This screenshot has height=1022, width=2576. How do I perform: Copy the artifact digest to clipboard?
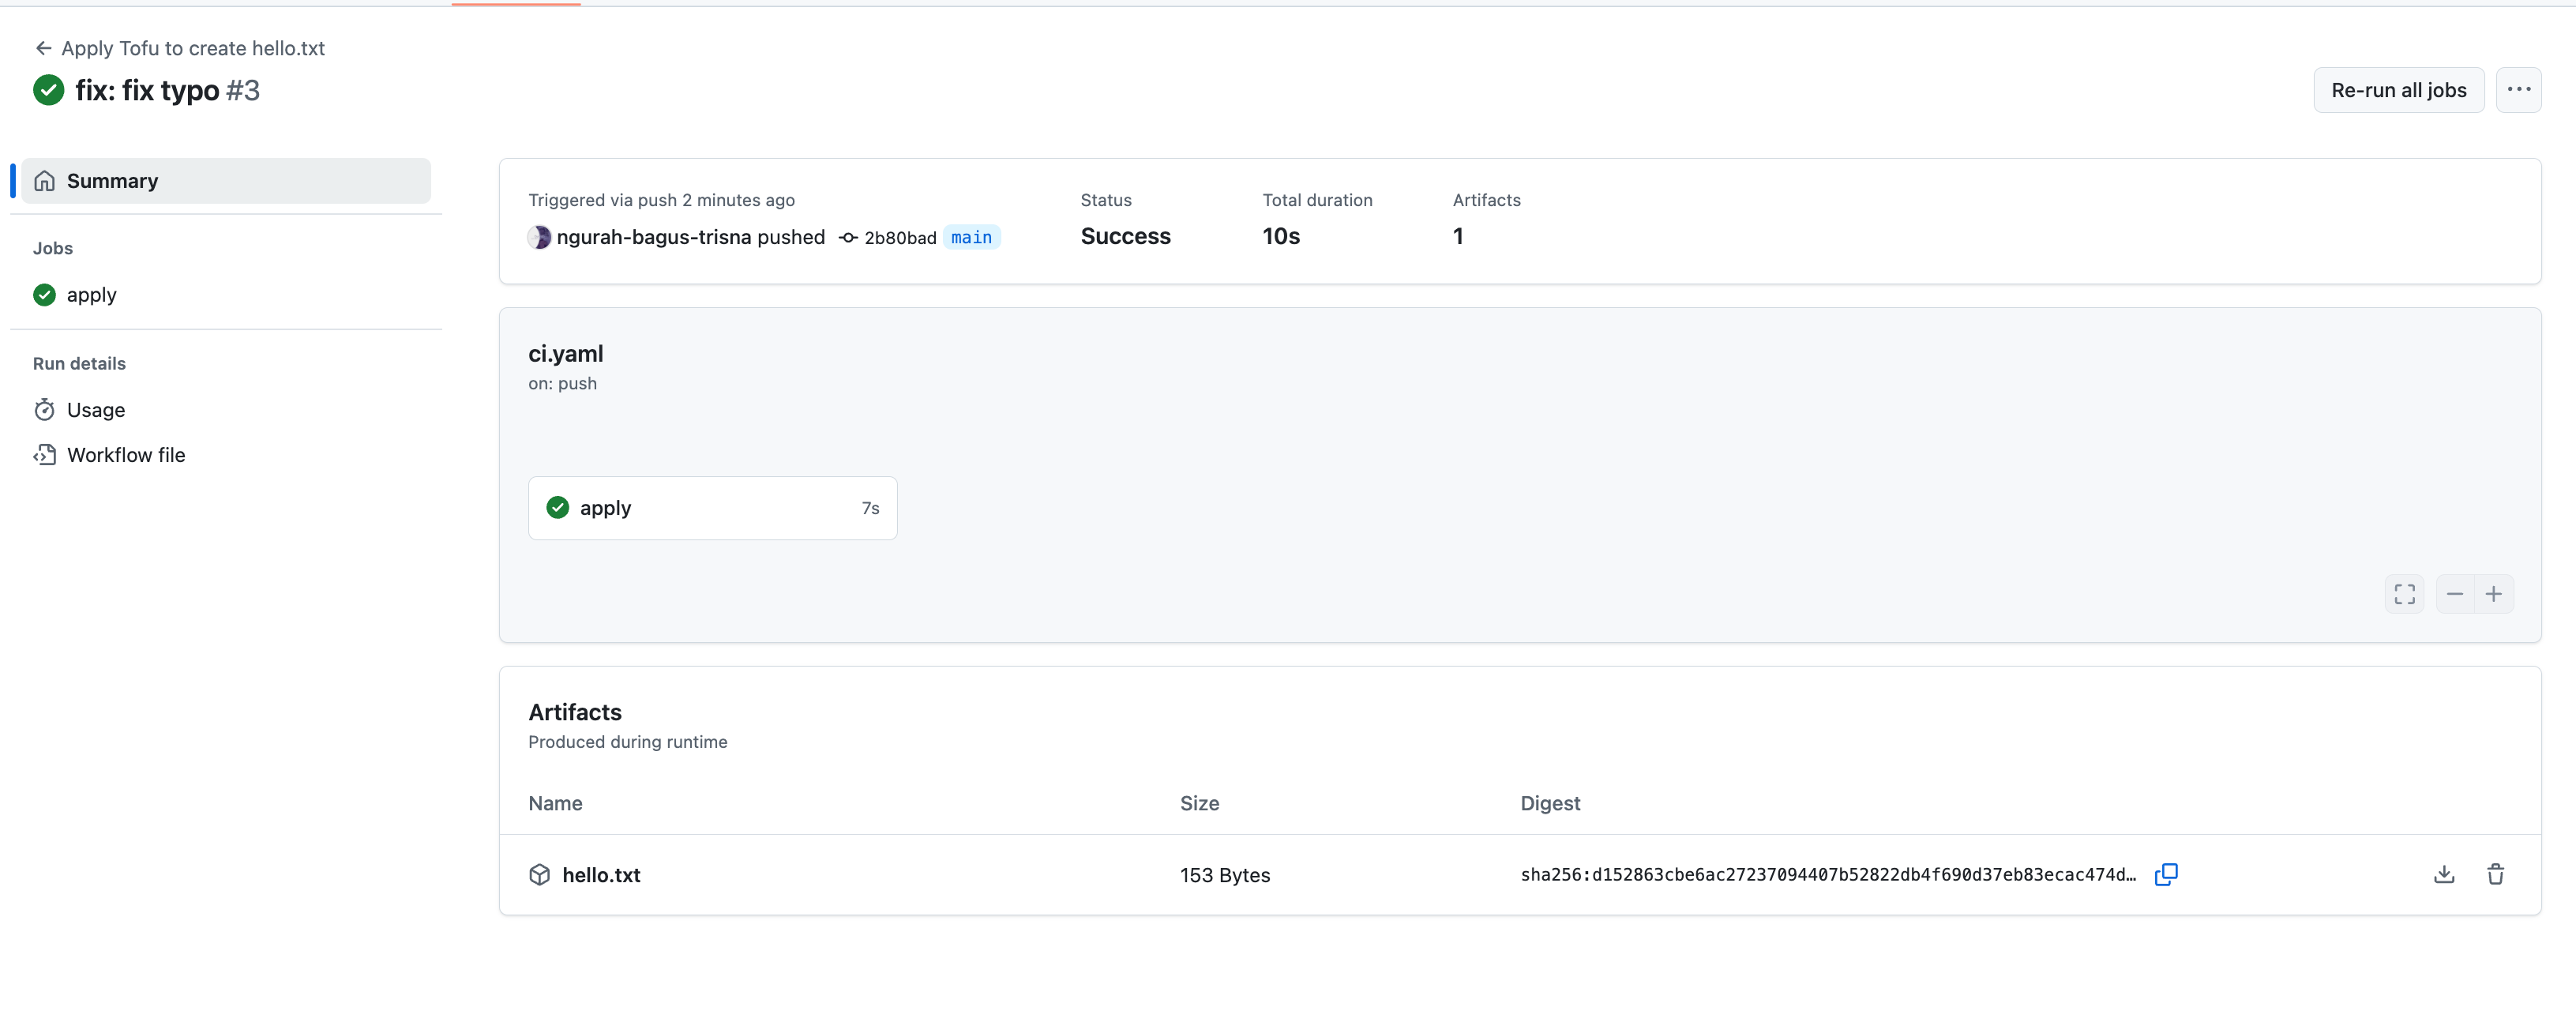[x=2165, y=874]
